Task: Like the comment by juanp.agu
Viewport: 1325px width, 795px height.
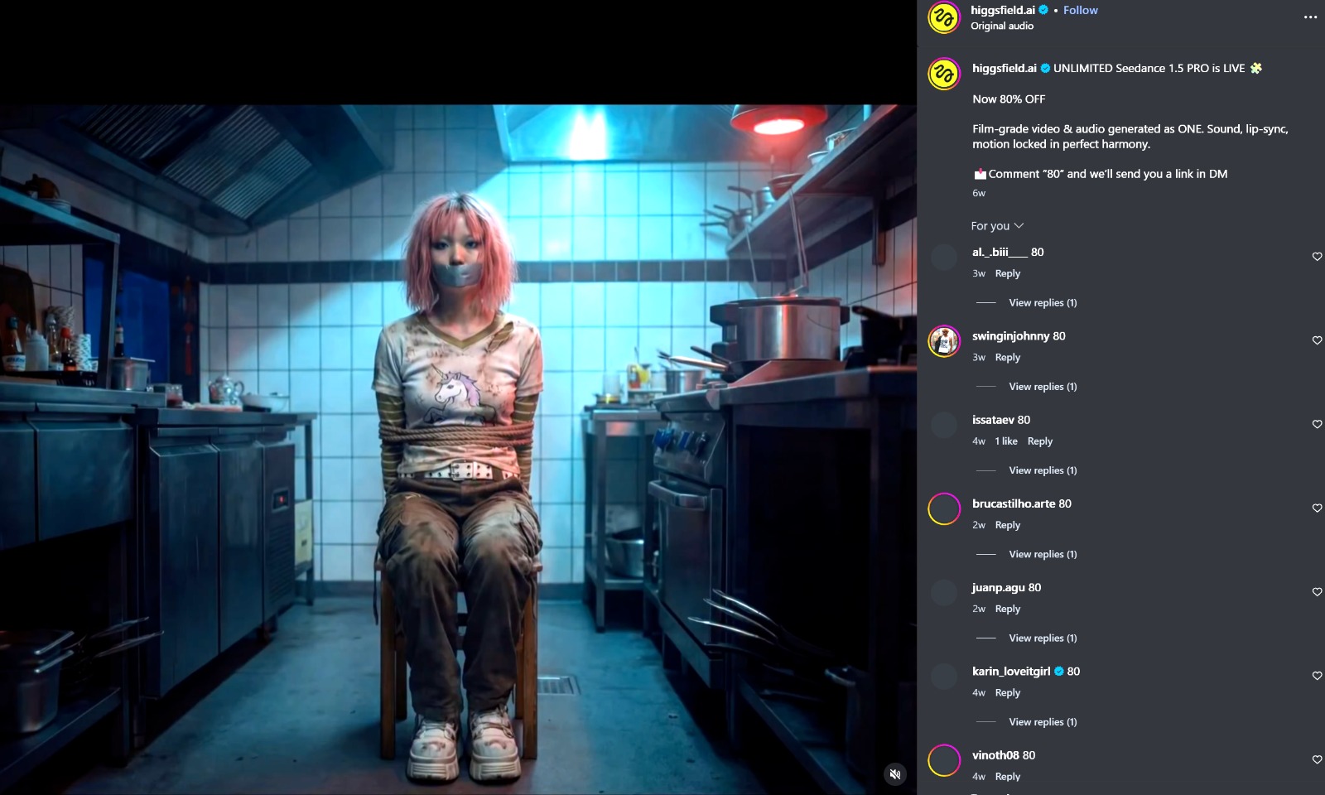Action: 1317,592
